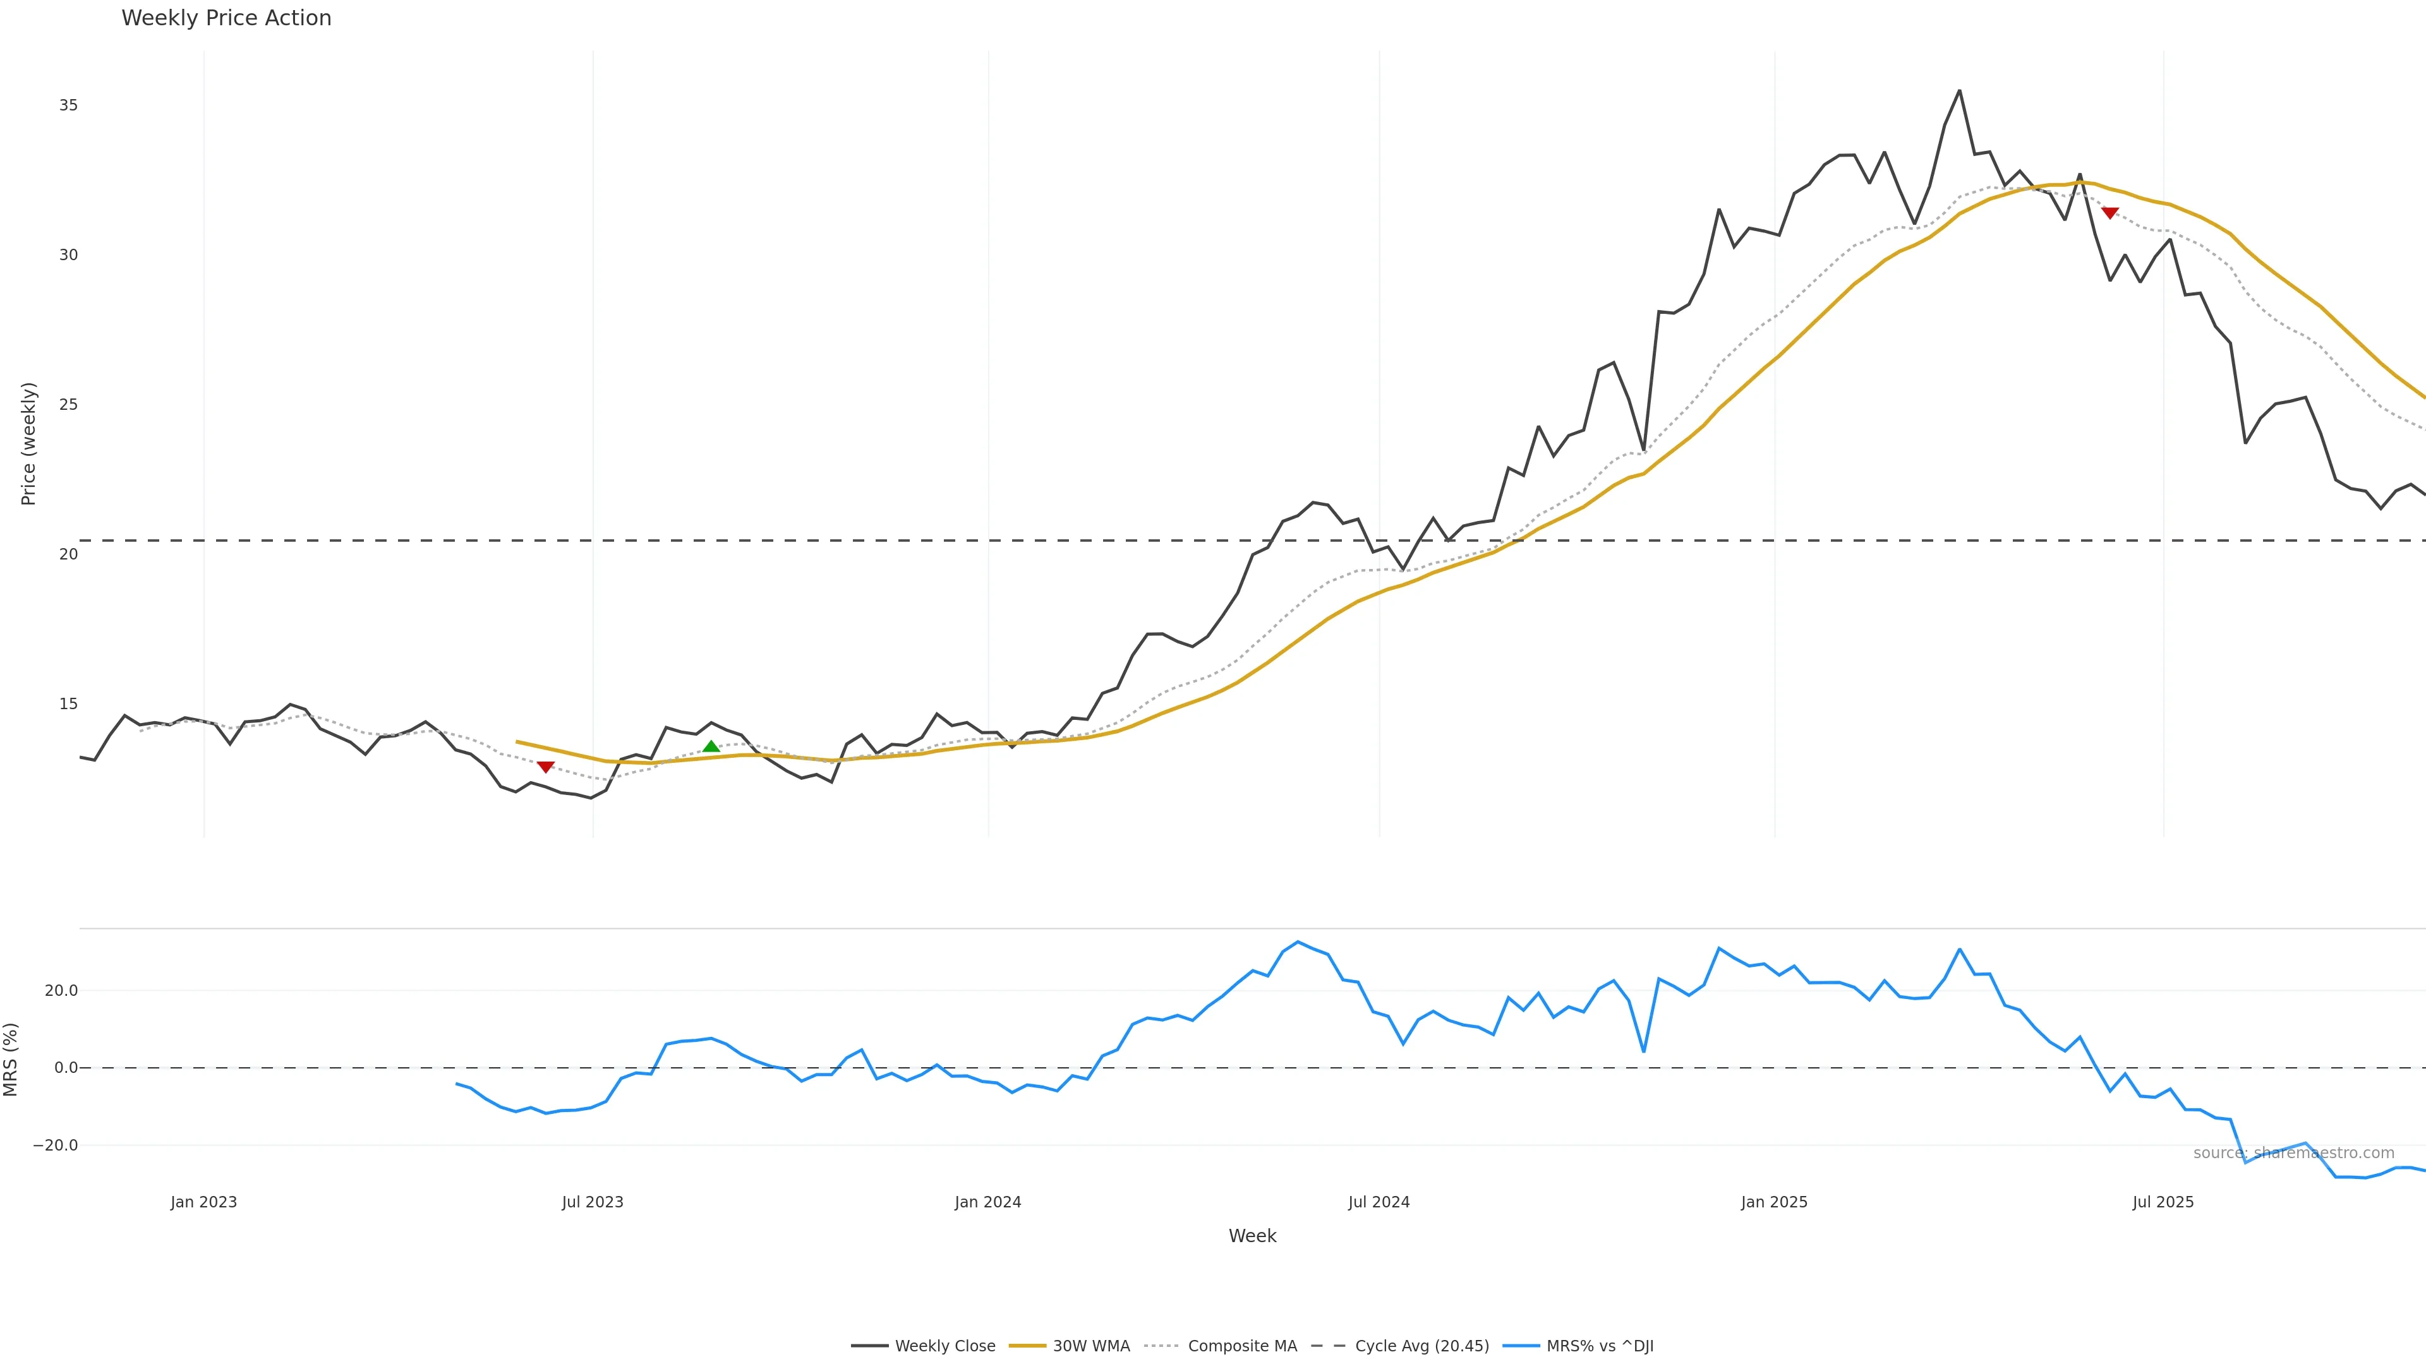Screen dimensions: 2426x1364
Task: Click the −20.0 MRS axis tick label
Action: 56,1146
